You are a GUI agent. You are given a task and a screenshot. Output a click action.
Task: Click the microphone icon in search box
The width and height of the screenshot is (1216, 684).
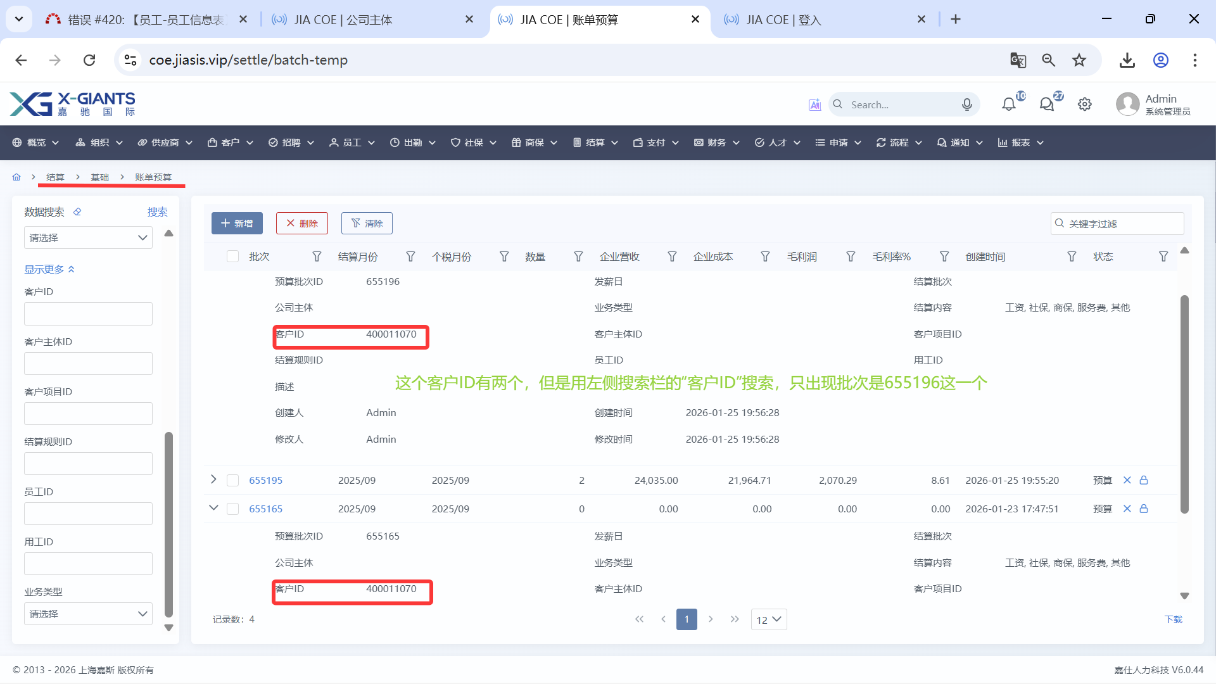(966, 104)
